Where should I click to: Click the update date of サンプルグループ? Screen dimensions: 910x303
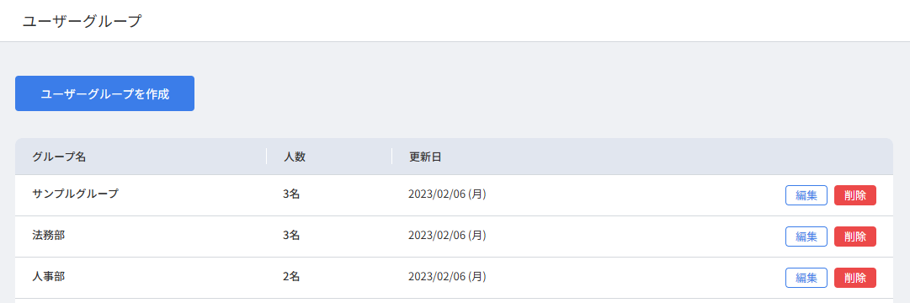[448, 194]
